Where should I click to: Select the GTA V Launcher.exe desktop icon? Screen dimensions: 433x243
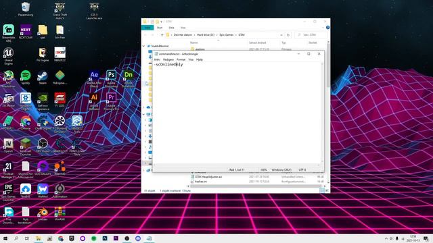tap(94, 11)
